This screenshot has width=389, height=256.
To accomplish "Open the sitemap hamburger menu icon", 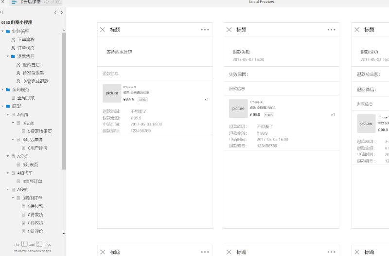I will pos(14,2).
